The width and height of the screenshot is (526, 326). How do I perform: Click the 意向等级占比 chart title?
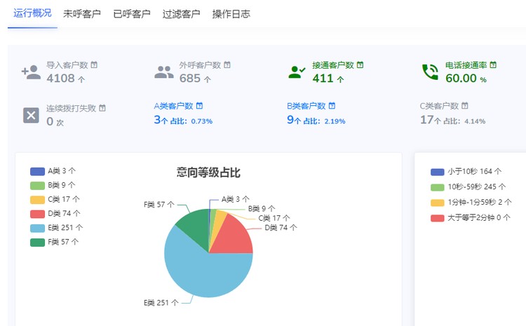pyautogui.click(x=208, y=172)
